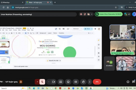Open the 63 others participants tile

click(109, 63)
